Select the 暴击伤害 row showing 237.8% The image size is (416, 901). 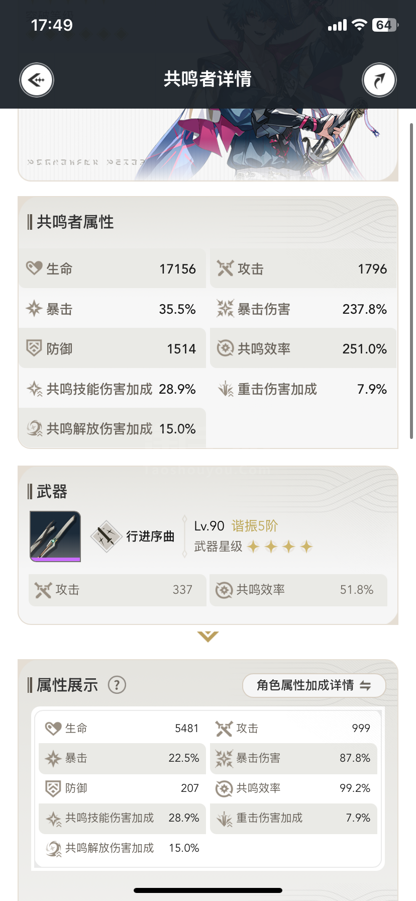point(303,309)
